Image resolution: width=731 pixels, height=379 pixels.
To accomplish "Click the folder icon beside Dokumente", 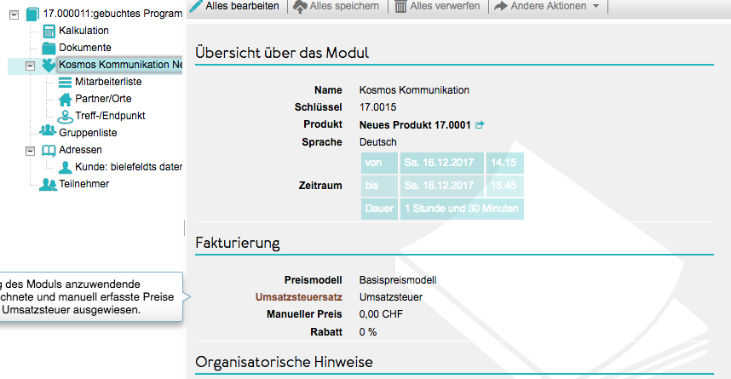I will coord(49,48).
